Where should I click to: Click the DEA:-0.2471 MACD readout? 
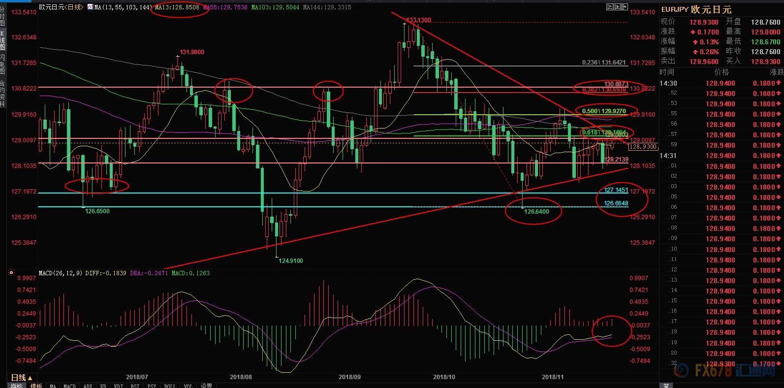point(149,272)
